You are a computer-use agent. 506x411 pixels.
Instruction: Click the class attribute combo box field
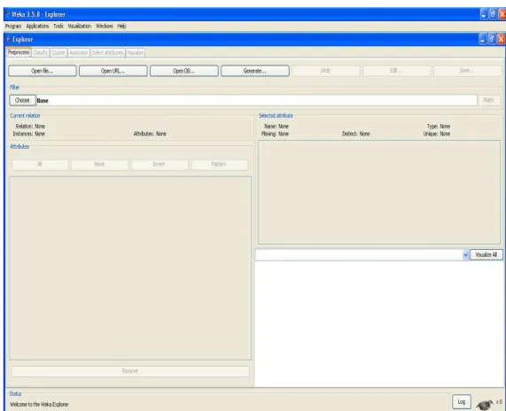[359, 255]
